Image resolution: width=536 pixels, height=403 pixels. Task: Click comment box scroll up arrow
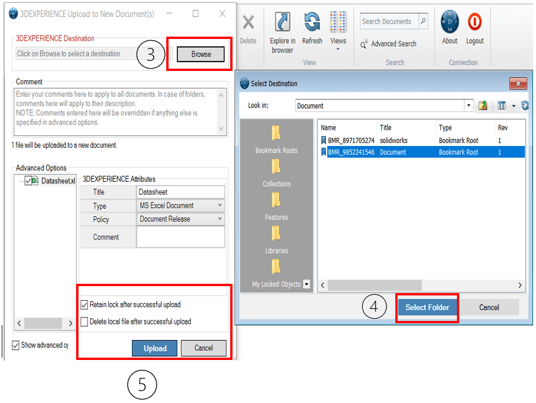221,95
